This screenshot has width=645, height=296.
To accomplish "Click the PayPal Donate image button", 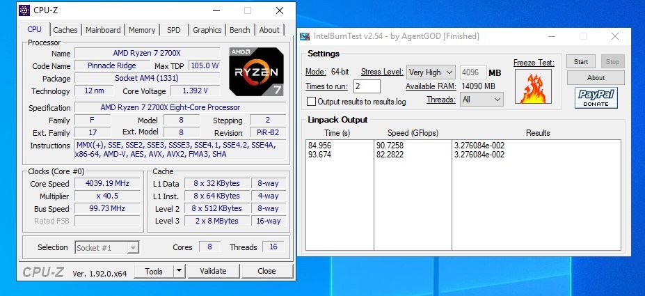I will [x=596, y=98].
